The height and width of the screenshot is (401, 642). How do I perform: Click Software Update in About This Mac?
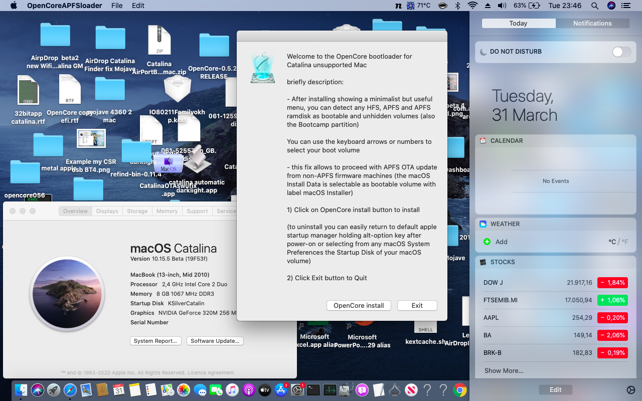pos(215,341)
